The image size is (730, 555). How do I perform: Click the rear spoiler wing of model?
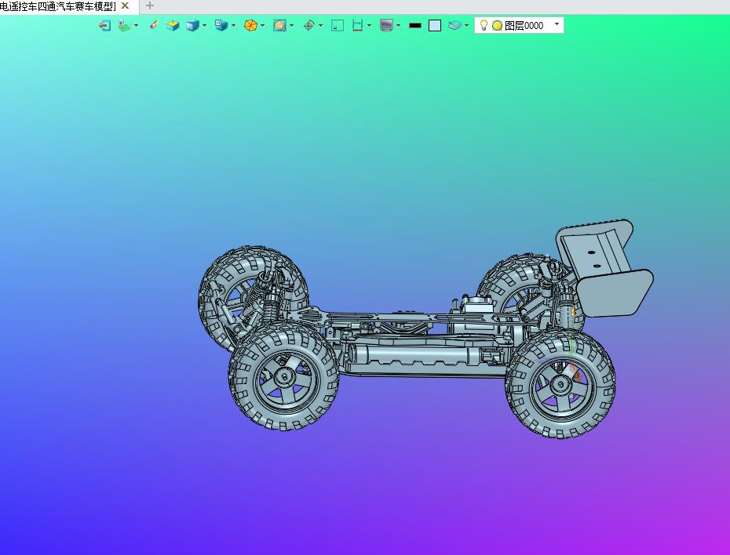pyautogui.click(x=604, y=269)
